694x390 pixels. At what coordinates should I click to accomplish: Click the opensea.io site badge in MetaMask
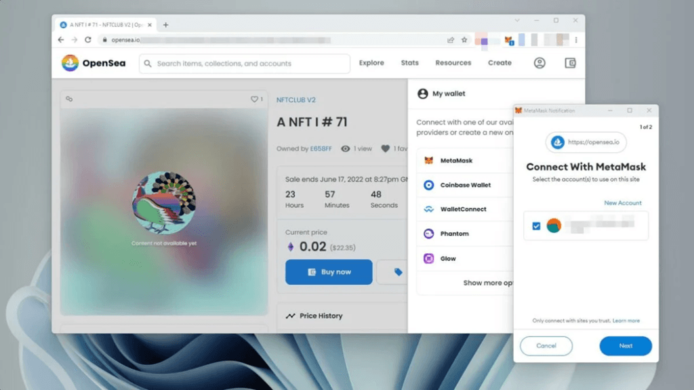coord(586,142)
